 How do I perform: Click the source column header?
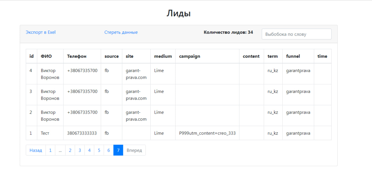click(112, 56)
